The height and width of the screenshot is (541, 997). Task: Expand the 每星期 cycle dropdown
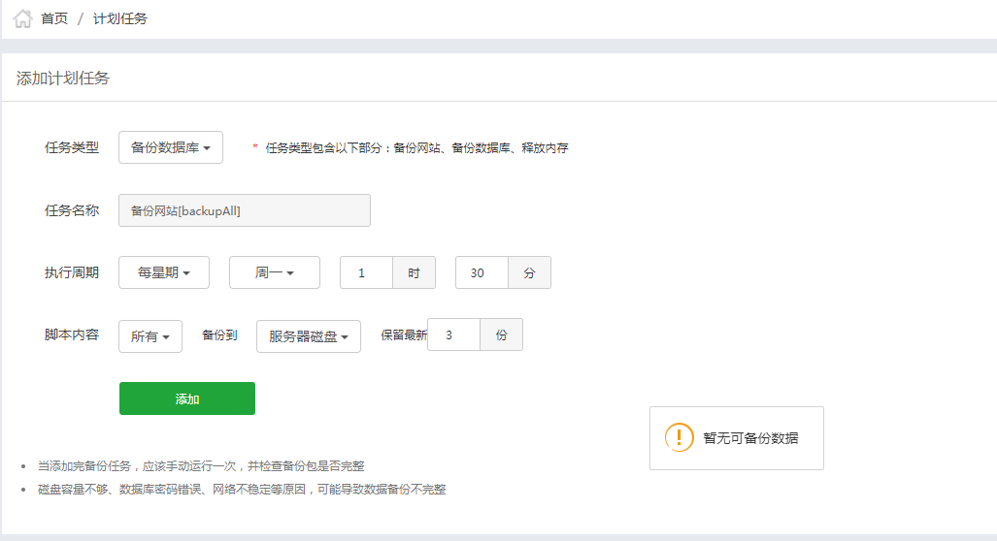tap(164, 272)
